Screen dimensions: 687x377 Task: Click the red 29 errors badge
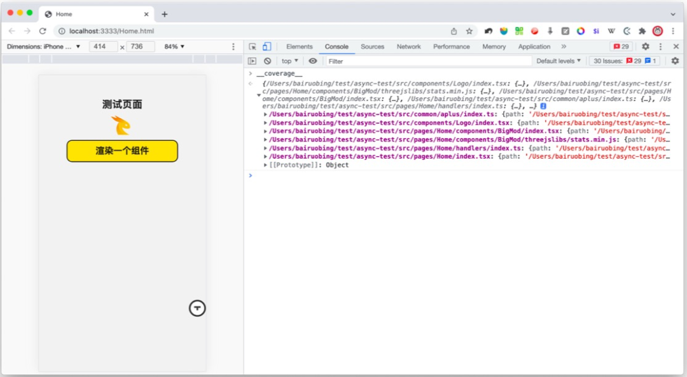coord(621,46)
